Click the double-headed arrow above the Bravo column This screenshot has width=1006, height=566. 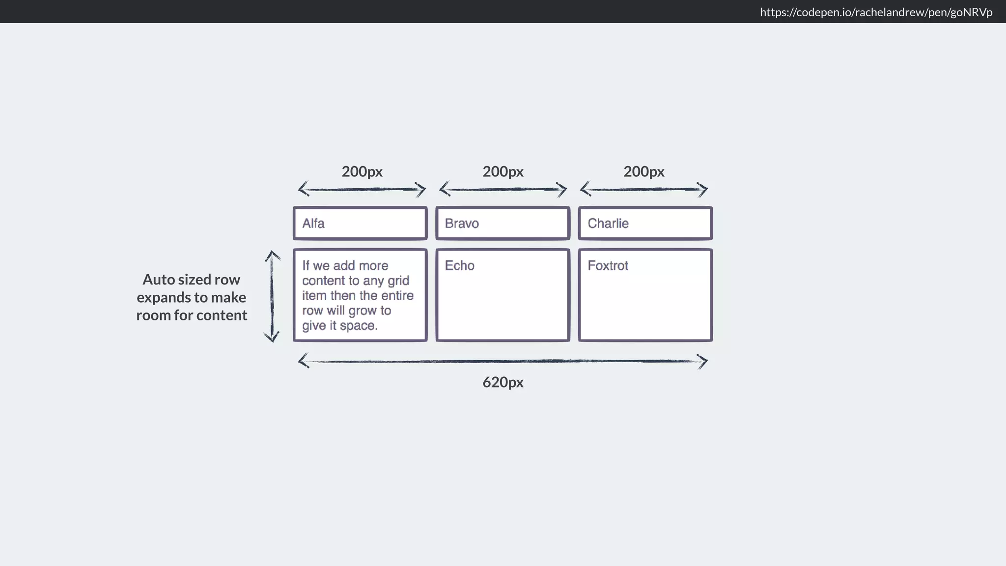pos(503,189)
